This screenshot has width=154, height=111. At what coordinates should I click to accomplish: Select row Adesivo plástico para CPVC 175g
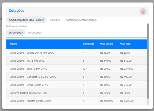77,93
